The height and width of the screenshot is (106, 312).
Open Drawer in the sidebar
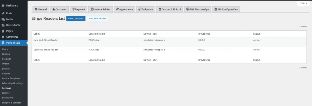[6, 69]
